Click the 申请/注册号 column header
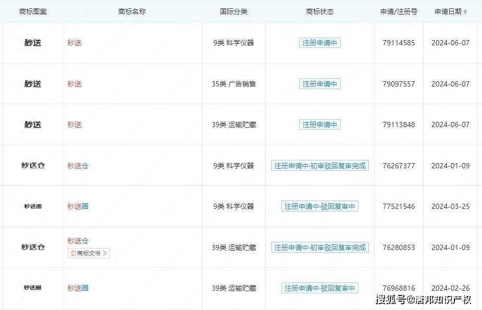This screenshot has height=310, width=482. pos(399,11)
